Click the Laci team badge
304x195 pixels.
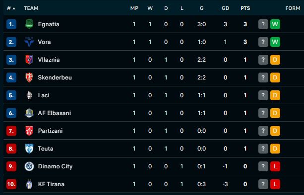[x=29, y=95]
